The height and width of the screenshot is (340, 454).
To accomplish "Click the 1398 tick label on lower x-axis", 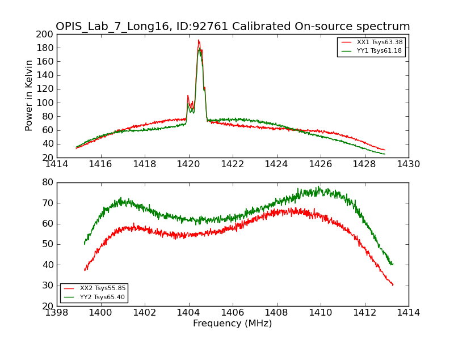I will pyautogui.click(x=57, y=312).
